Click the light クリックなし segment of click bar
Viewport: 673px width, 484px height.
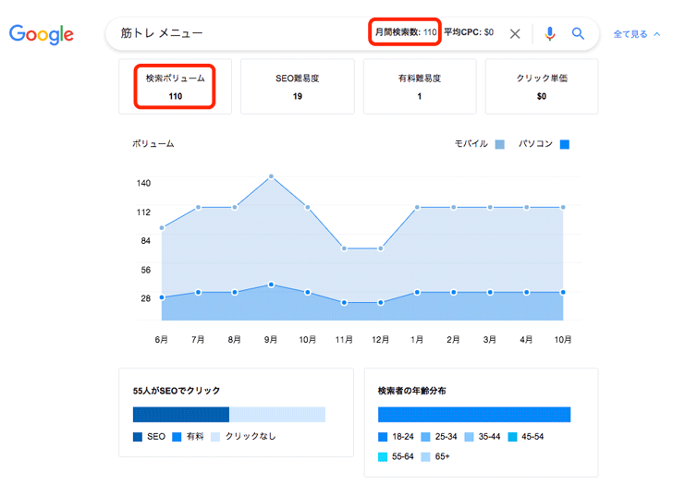tap(277, 415)
